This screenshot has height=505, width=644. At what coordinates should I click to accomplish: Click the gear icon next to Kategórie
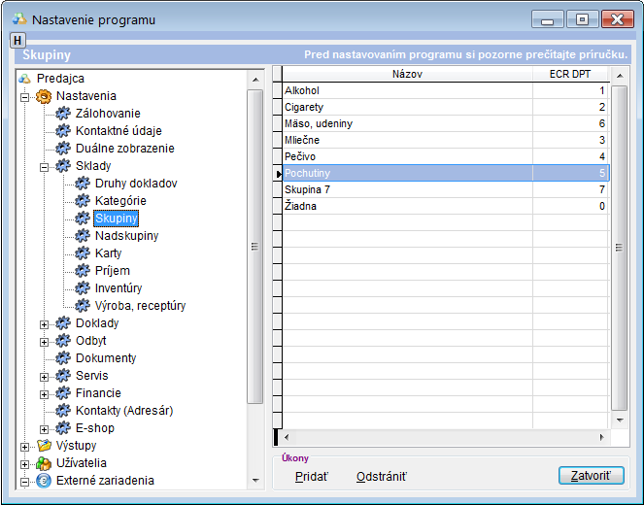click(83, 201)
